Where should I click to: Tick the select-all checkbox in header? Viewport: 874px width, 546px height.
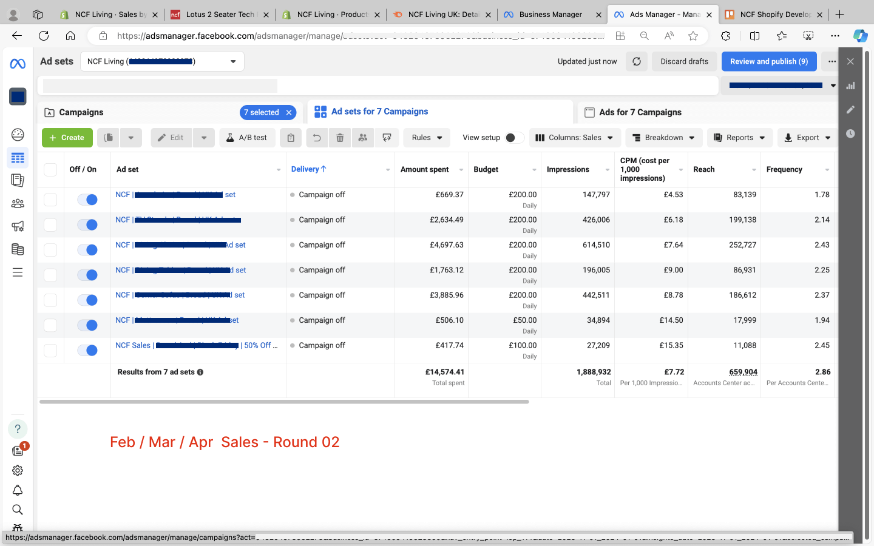click(50, 170)
